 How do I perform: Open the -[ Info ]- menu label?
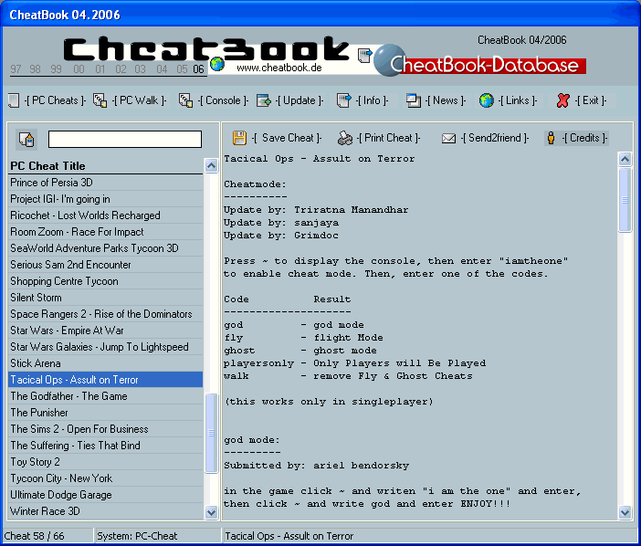[x=372, y=100]
